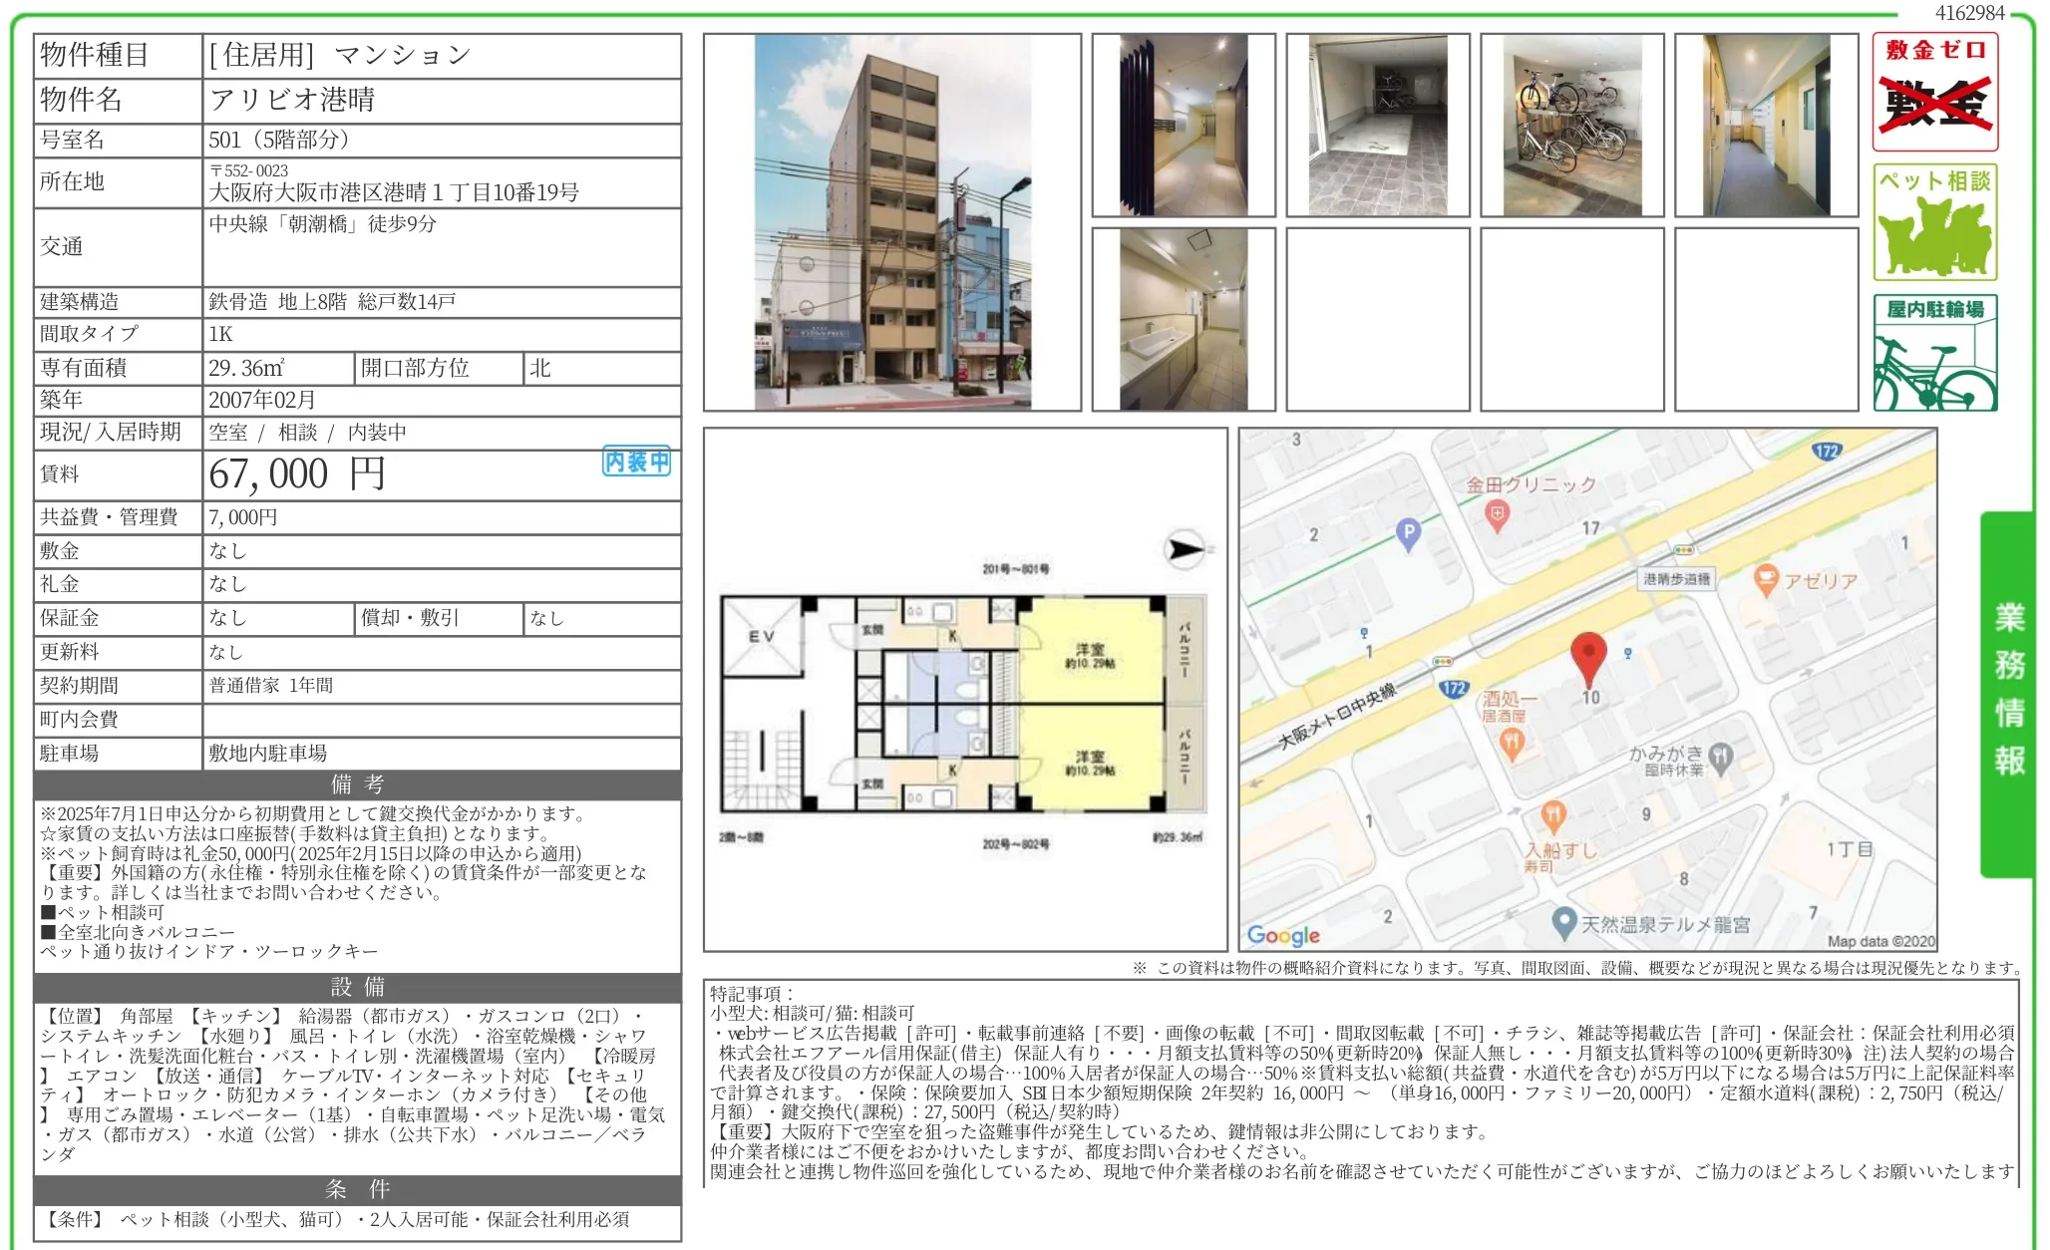
Task: Click the Google map image of the area
Action: (x=1588, y=690)
